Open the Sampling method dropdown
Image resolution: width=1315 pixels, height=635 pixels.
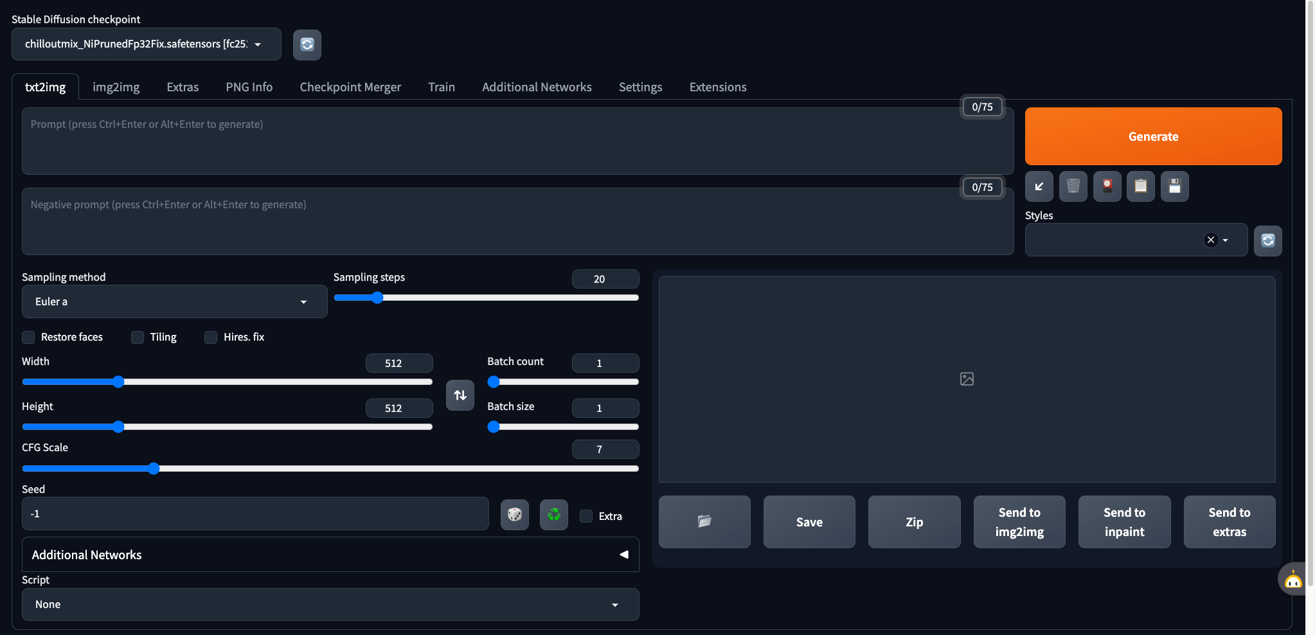175,301
